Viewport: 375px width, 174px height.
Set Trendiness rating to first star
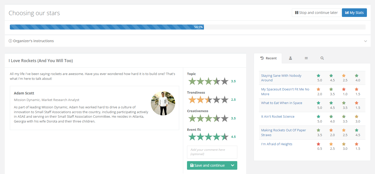tap(192, 100)
